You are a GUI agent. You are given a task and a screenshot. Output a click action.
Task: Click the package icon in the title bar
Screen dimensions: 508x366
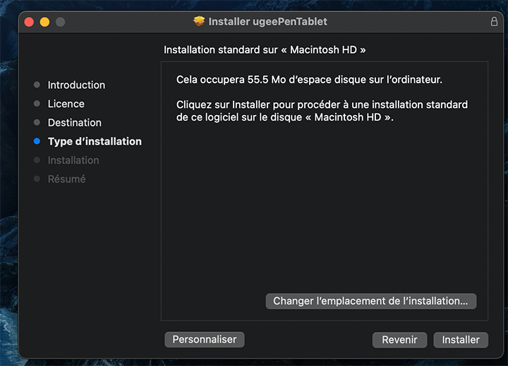pos(199,22)
